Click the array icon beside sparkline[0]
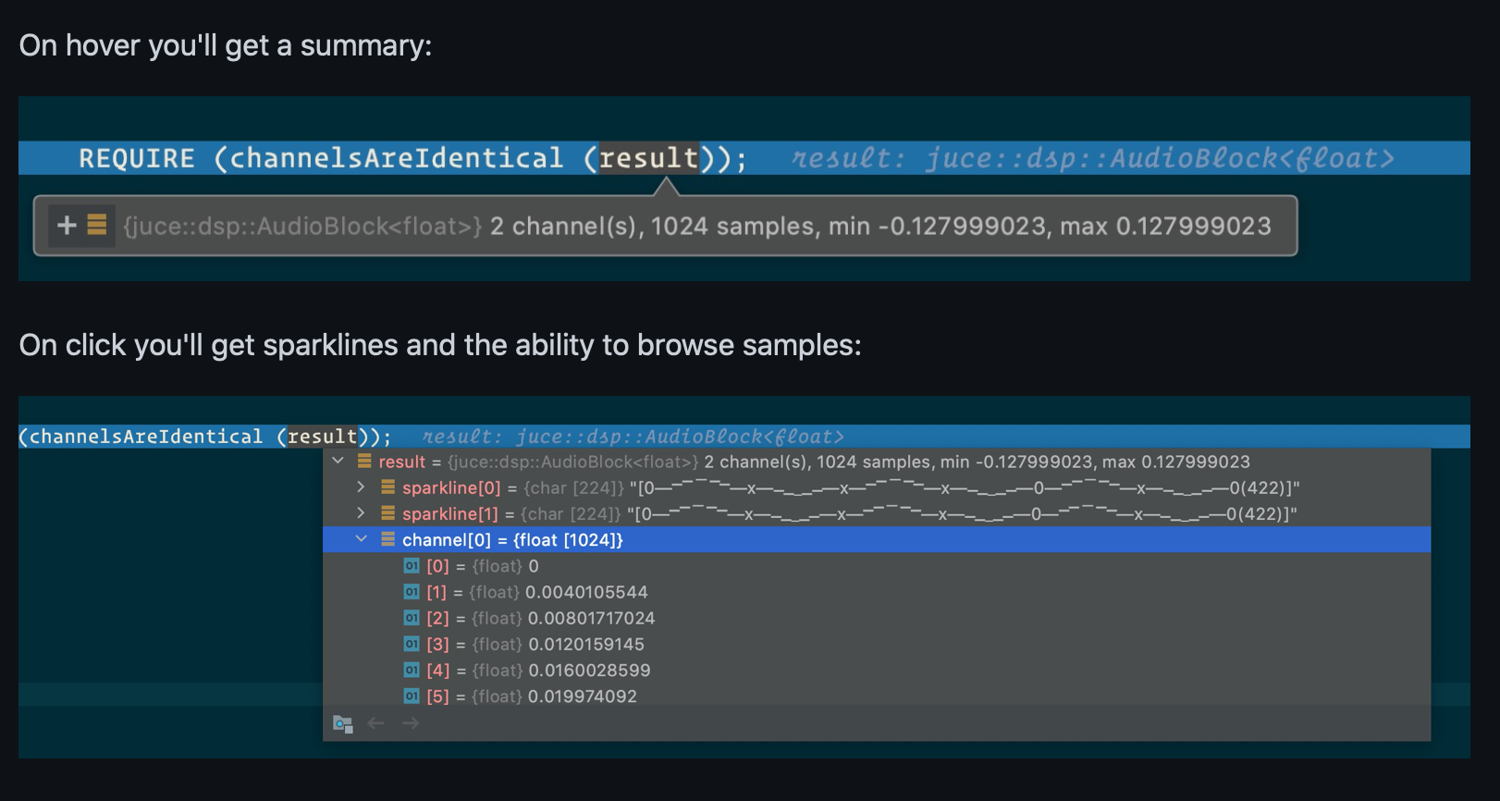 tap(387, 487)
